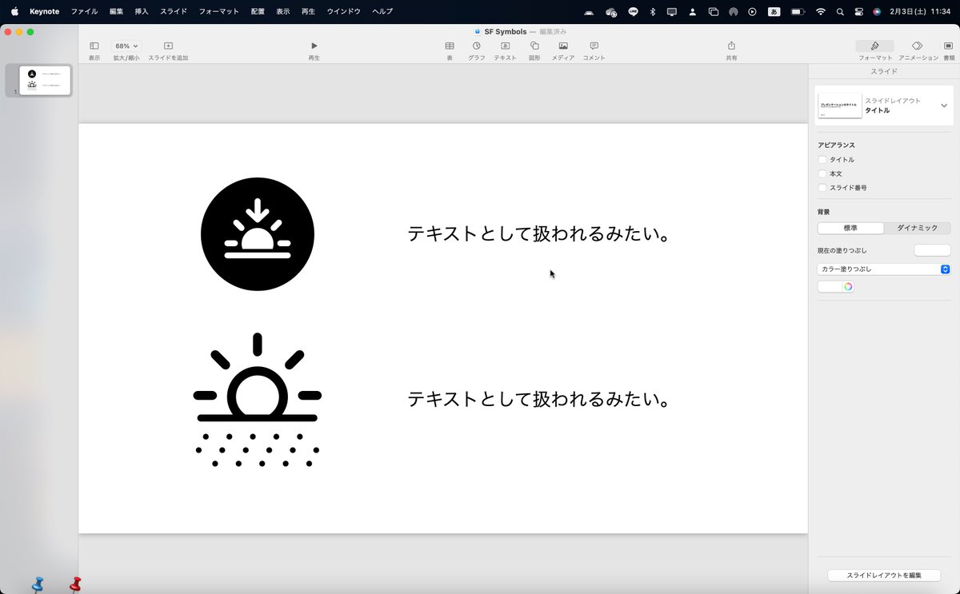Screen dimensions: 960x594
Task: Open the ヘルプ menu
Action: (382, 12)
